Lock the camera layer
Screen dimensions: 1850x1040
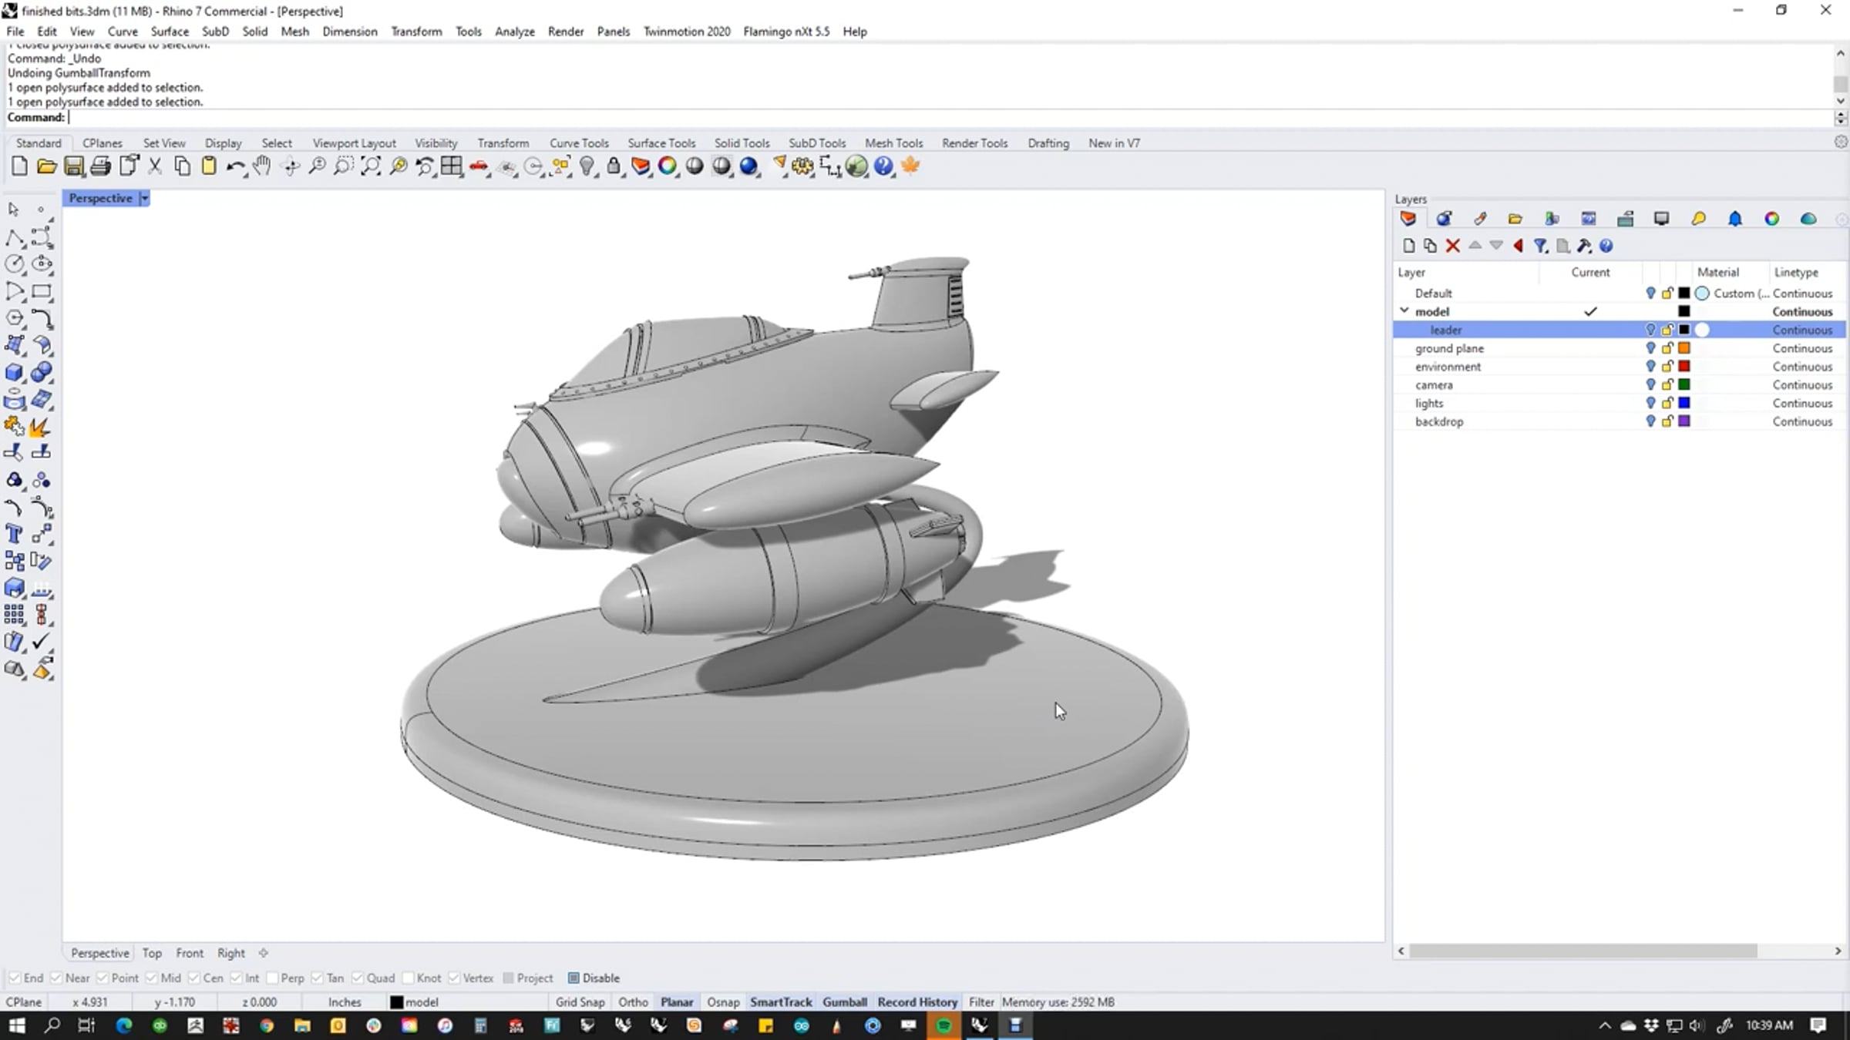point(1667,384)
